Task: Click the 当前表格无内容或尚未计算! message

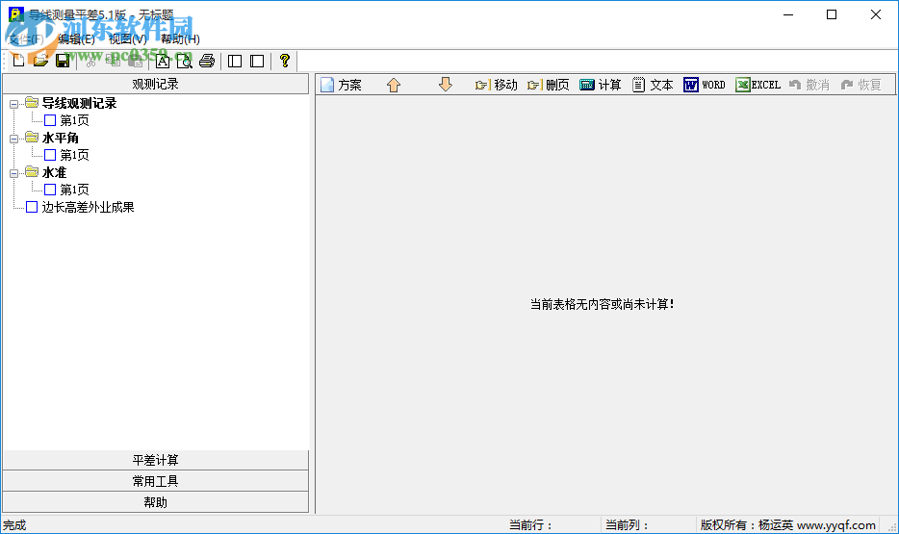Action: point(602,304)
